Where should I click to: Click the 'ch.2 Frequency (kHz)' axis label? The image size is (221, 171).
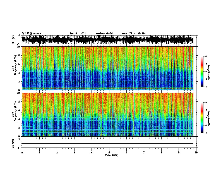14,111
